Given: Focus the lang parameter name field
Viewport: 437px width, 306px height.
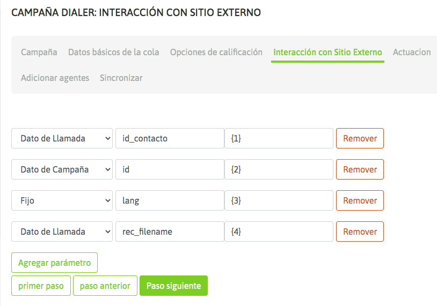Looking at the screenshot, I should (170, 200).
